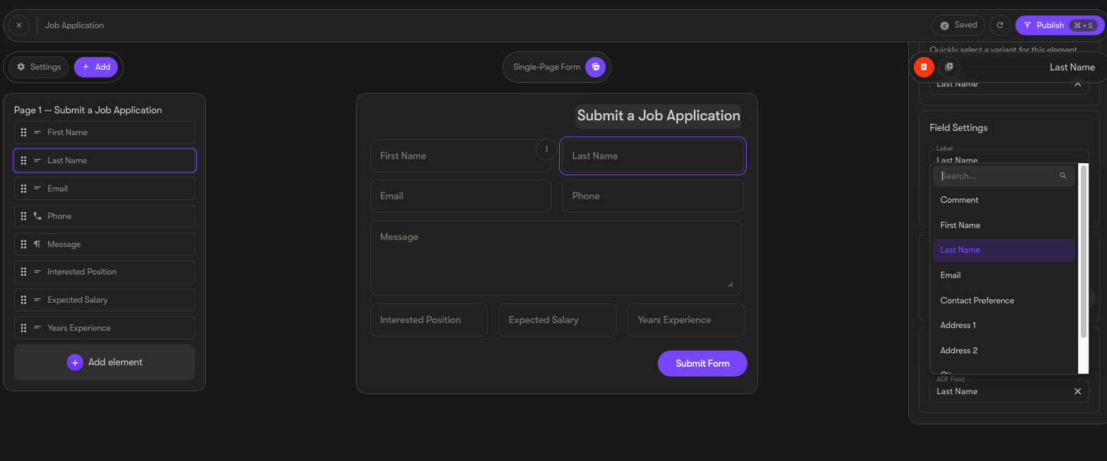Close the editor with the X button
This screenshot has width=1107, height=461.
coord(19,25)
